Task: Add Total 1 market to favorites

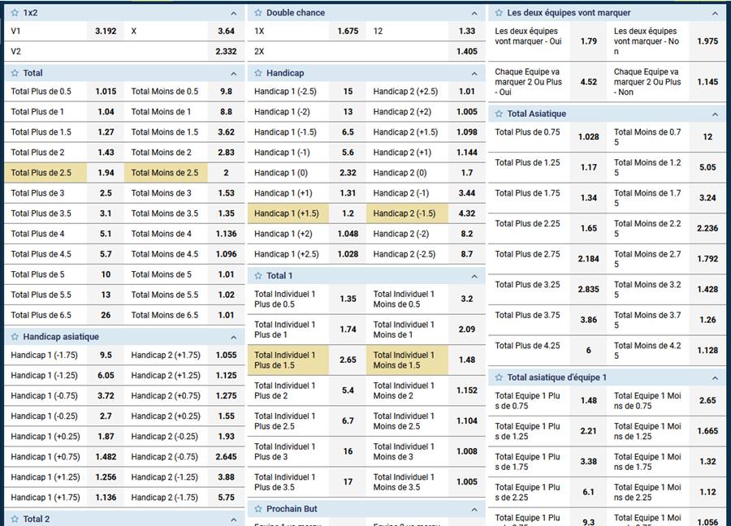Action: pos(258,276)
